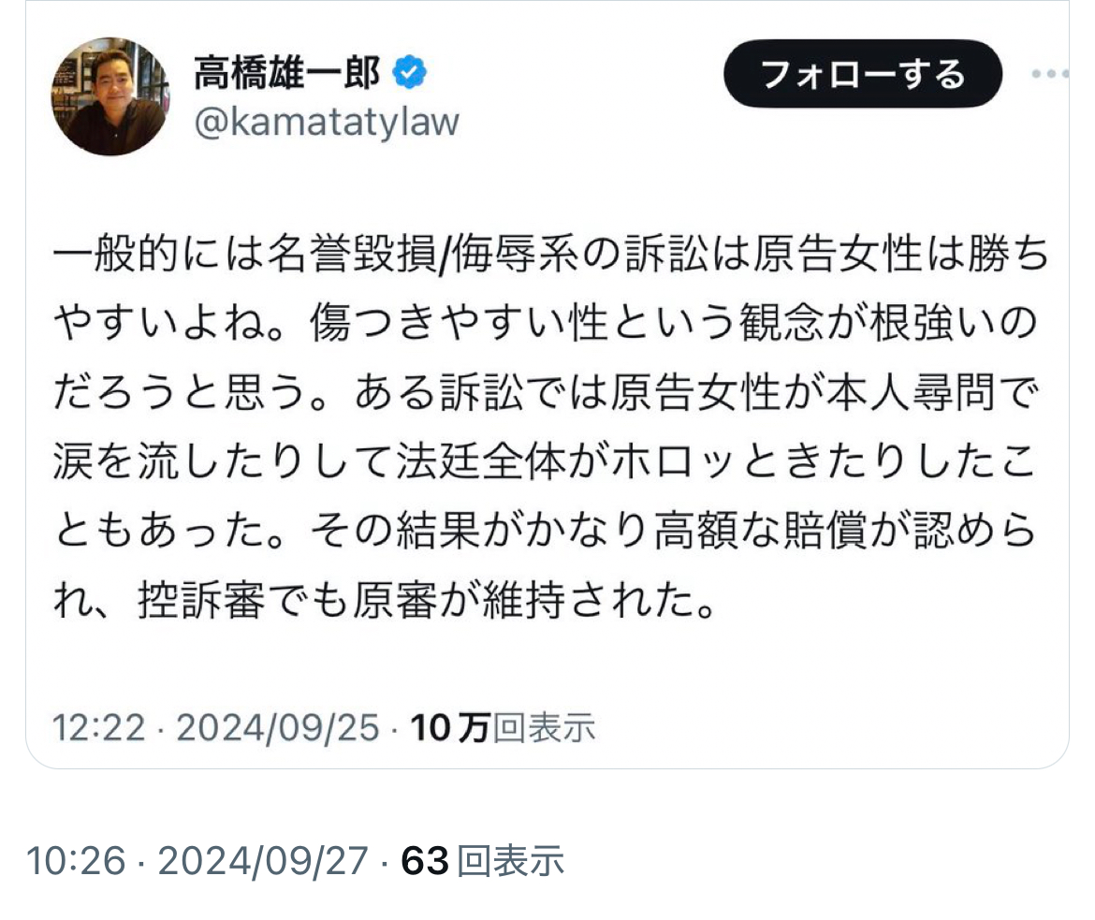The image size is (1095, 920).
Task: Select the tweet line starting 一般的には名誉毀損
Action: (551, 253)
